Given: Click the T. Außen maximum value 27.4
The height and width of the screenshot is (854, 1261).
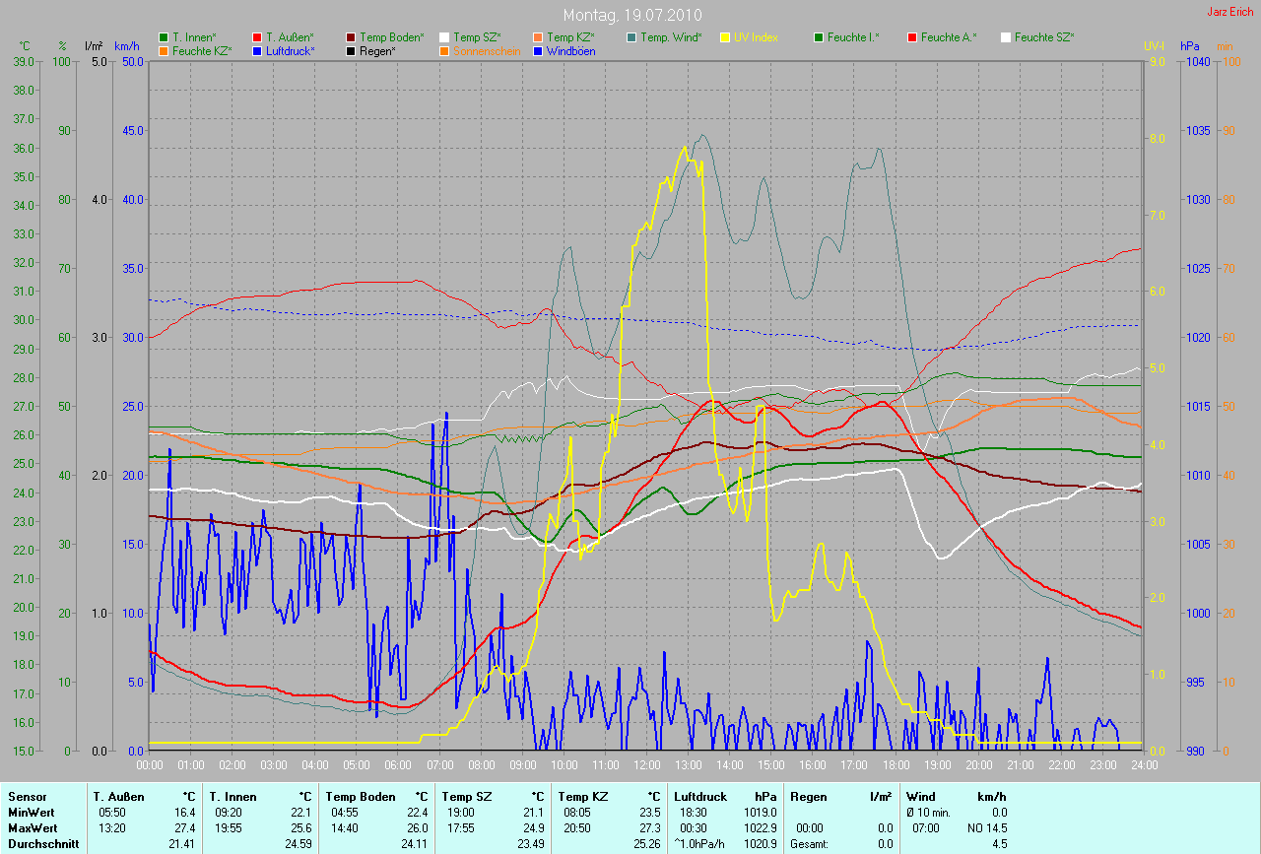Looking at the screenshot, I should click(185, 828).
